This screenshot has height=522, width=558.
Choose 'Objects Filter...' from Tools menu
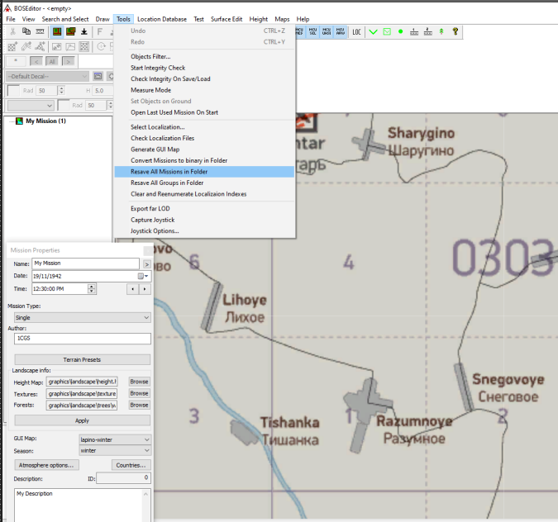[x=150, y=56]
